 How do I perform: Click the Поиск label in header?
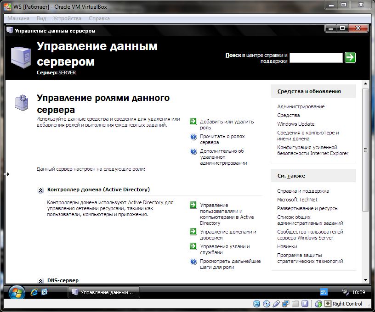[x=233, y=55]
